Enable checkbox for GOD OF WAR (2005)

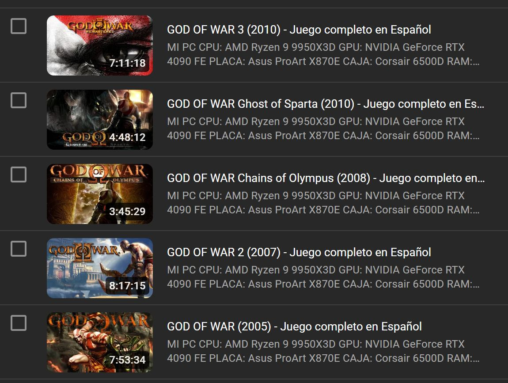[x=19, y=323]
